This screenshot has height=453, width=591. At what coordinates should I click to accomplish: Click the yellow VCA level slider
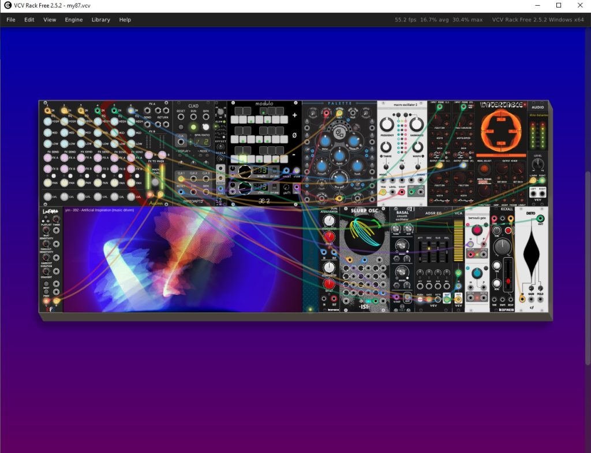458,241
